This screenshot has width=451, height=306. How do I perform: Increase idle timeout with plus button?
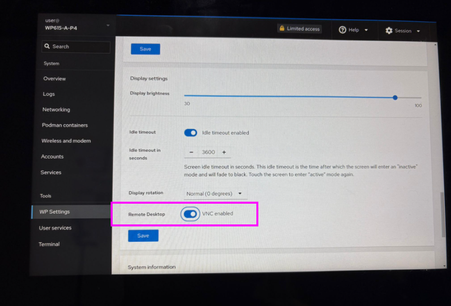[x=224, y=152]
